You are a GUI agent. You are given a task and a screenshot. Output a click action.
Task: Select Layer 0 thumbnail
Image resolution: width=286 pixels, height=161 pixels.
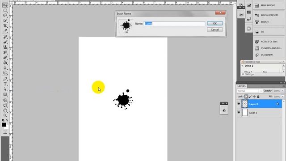(245, 104)
